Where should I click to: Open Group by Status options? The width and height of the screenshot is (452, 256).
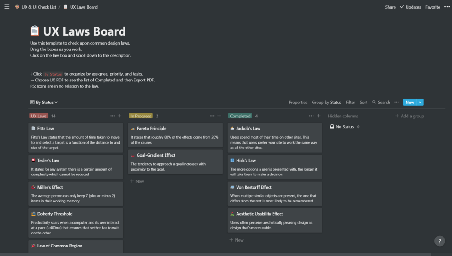click(x=327, y=103)
